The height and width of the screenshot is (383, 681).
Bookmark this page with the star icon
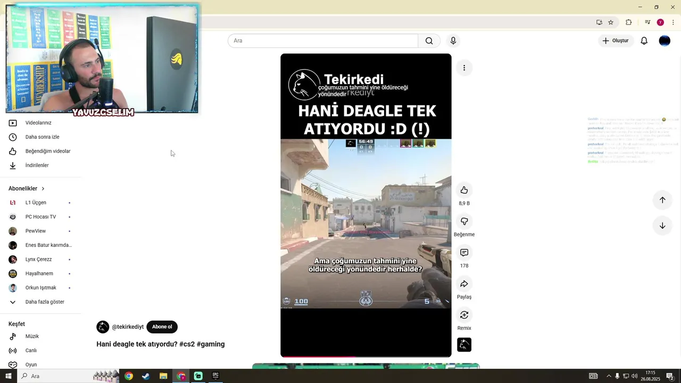click(x=611, y=22)
